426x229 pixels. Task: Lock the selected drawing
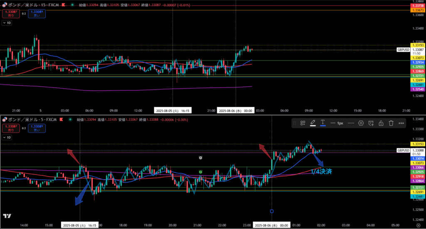coord(381,123)
